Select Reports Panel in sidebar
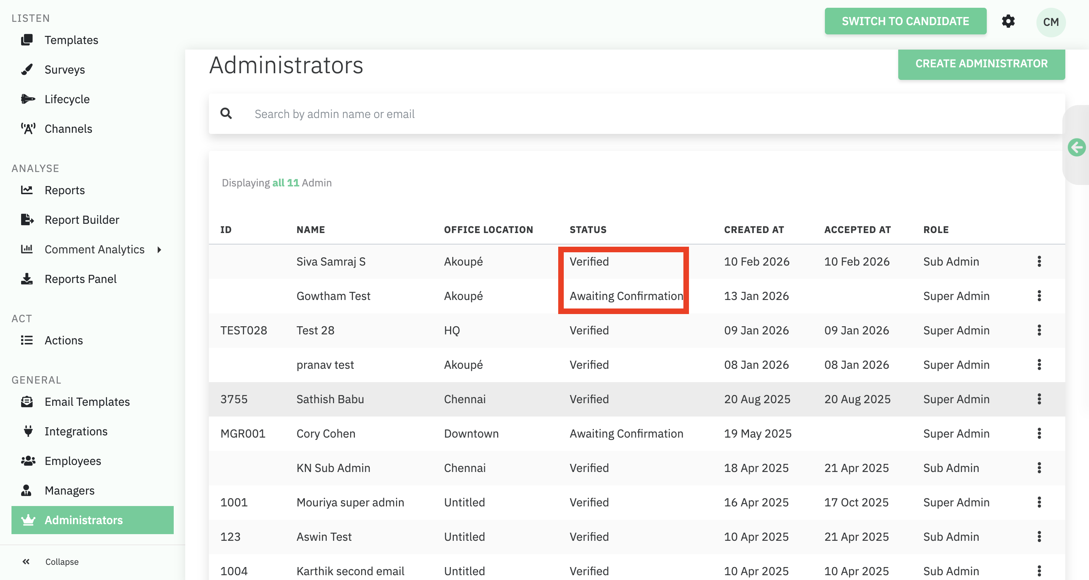The image size is (1089, 580). [80, 279]
